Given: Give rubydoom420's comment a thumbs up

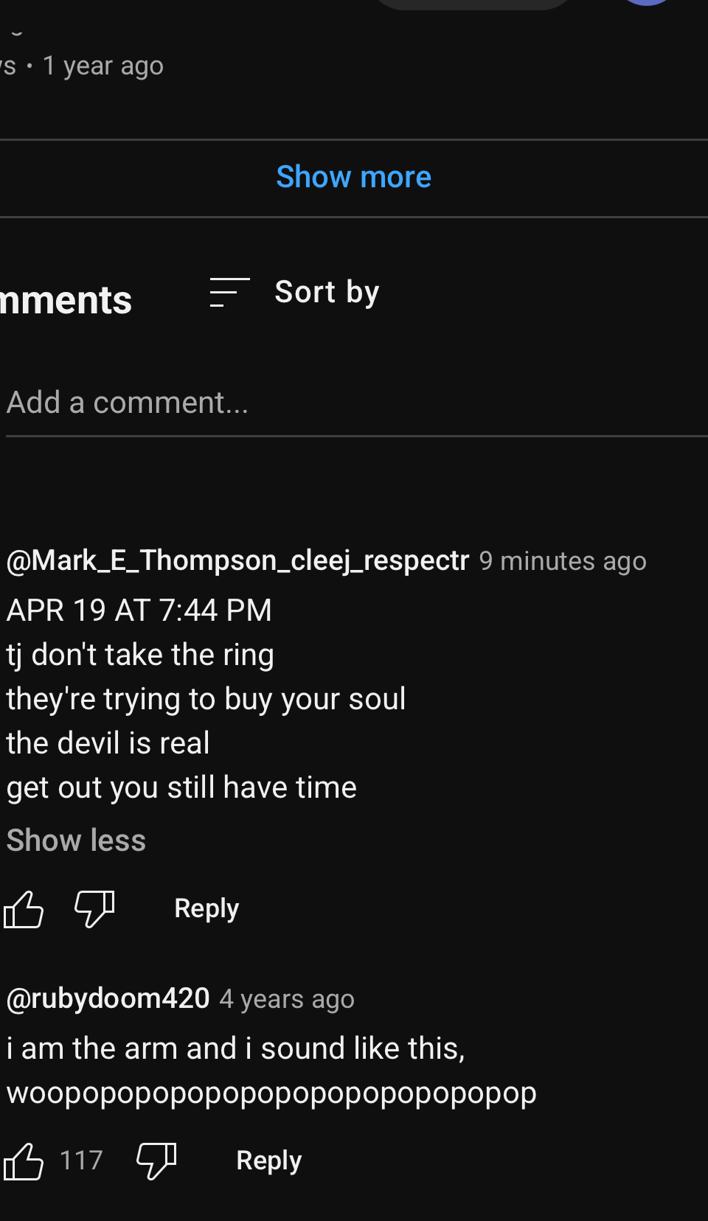Looking at the screenshot, I should pos(24,1161).
